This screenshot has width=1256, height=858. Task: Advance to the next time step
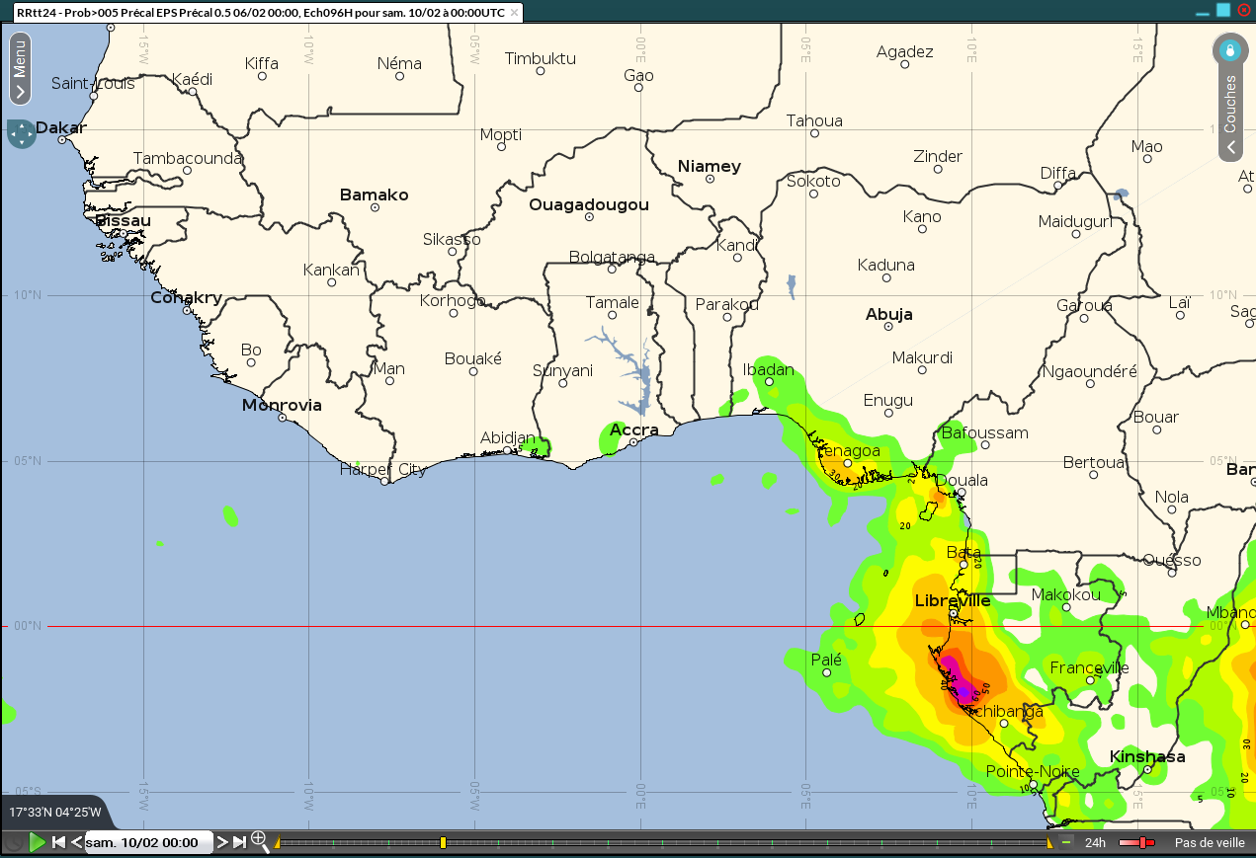222,842
